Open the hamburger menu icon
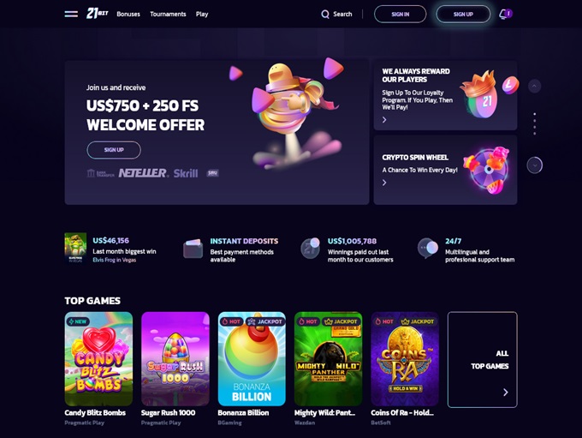This screenshot has width=582, height=438. click(x=71, y=14)
